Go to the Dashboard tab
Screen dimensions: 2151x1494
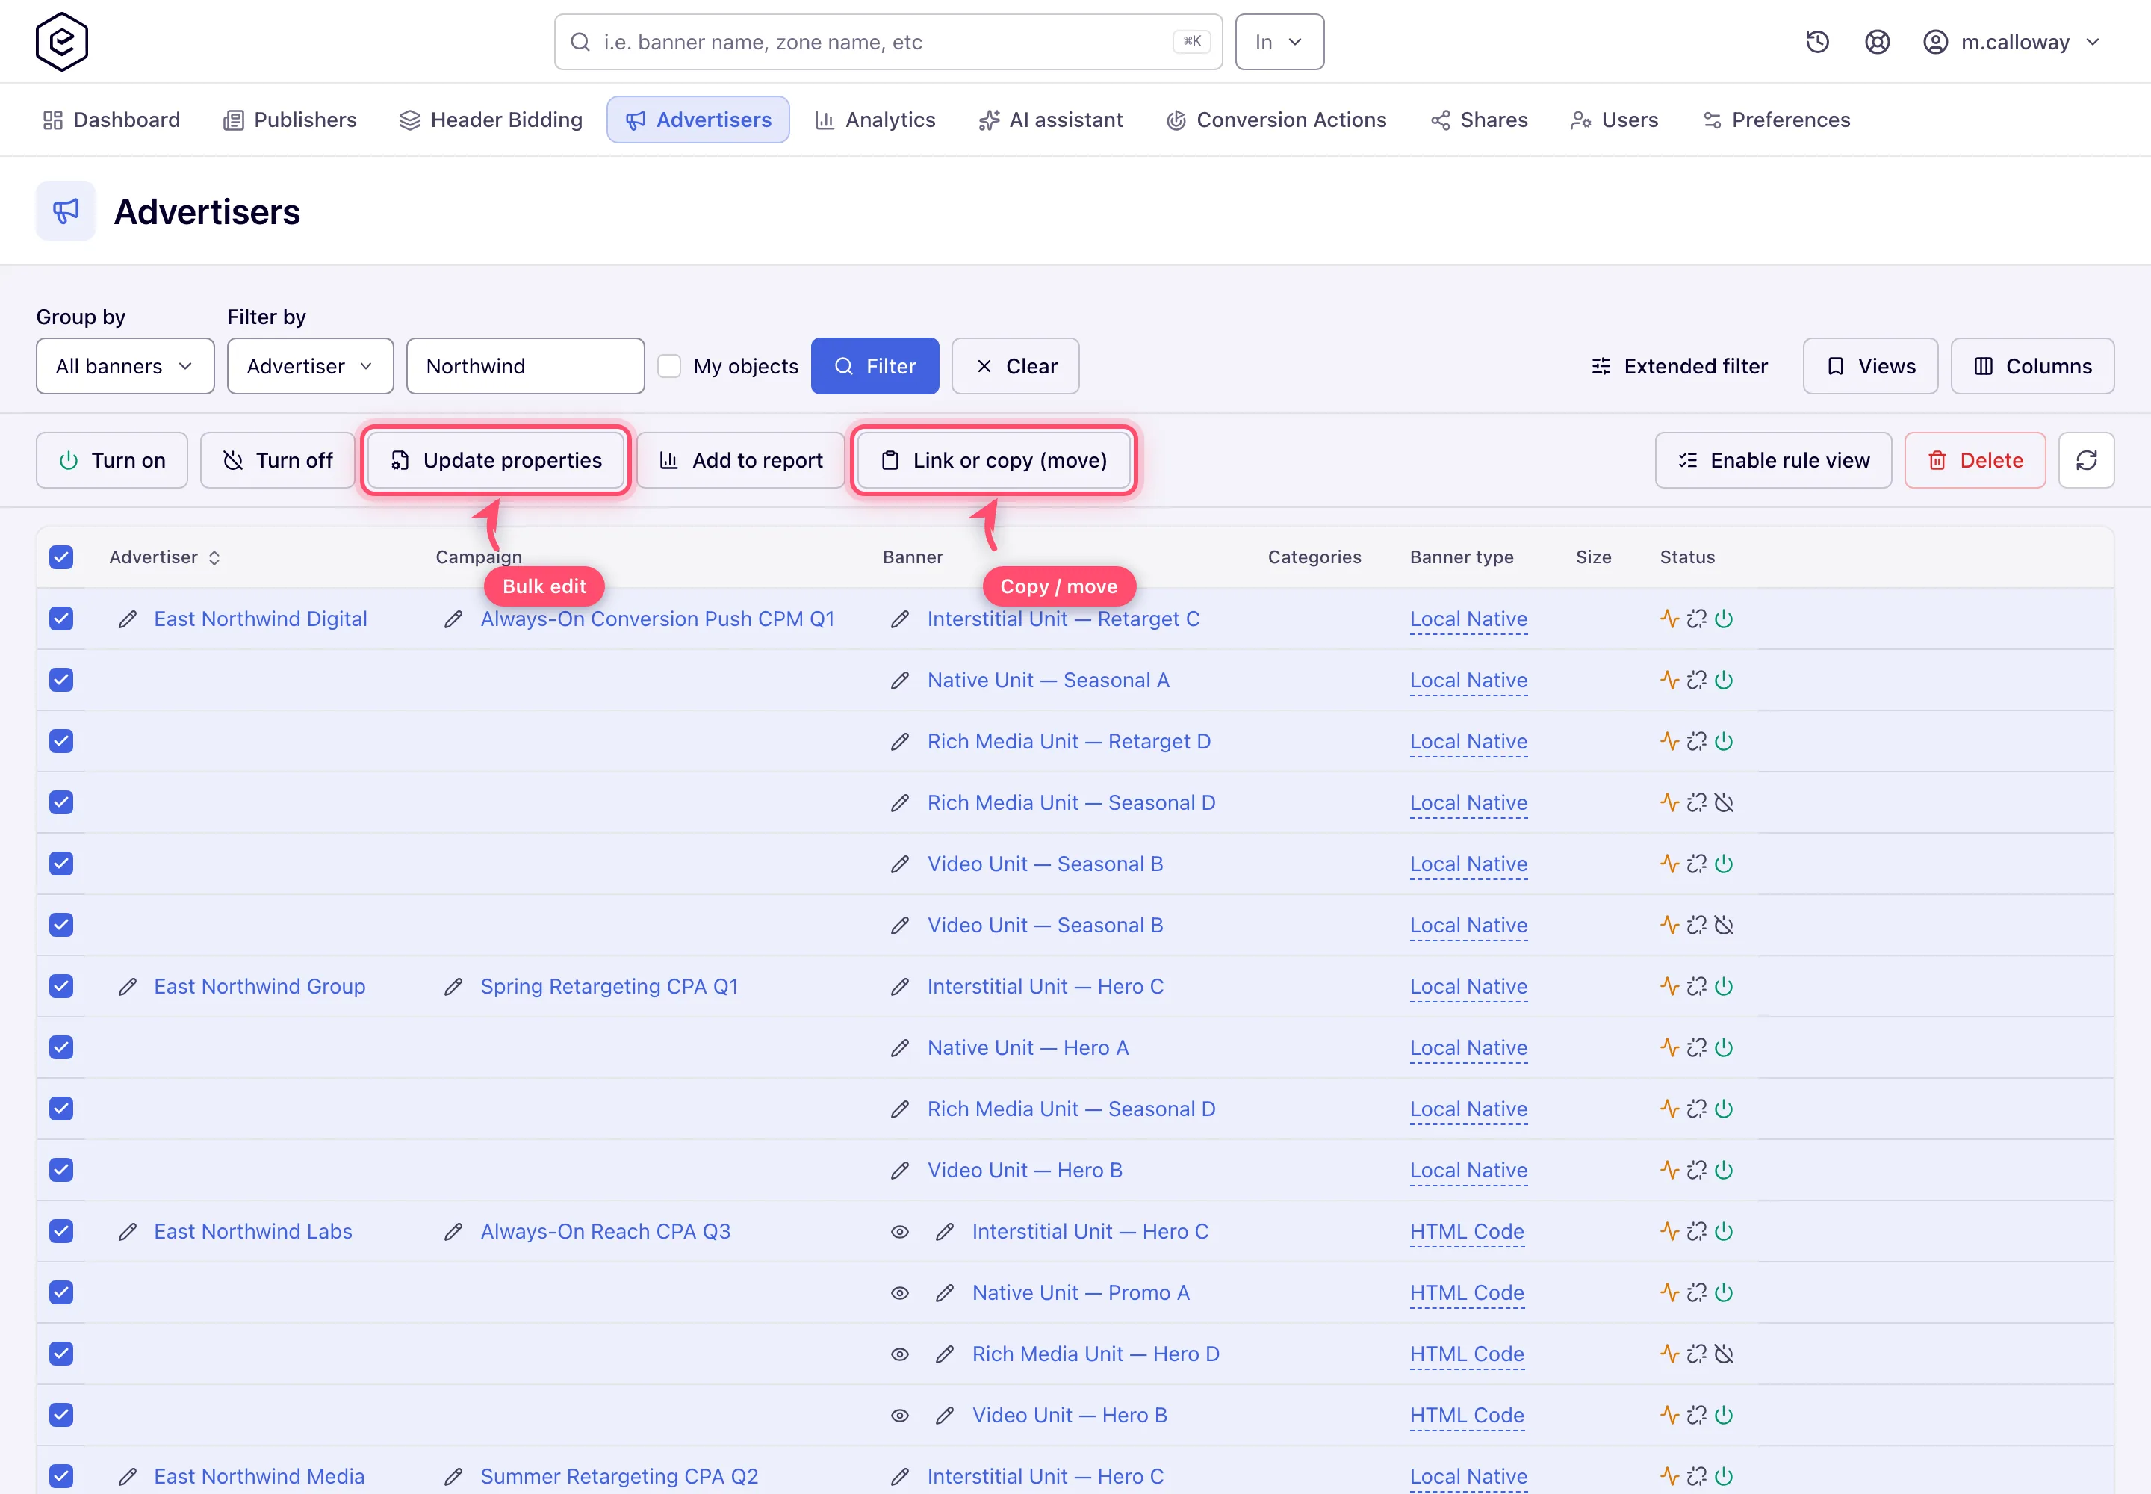pos(111,120)
